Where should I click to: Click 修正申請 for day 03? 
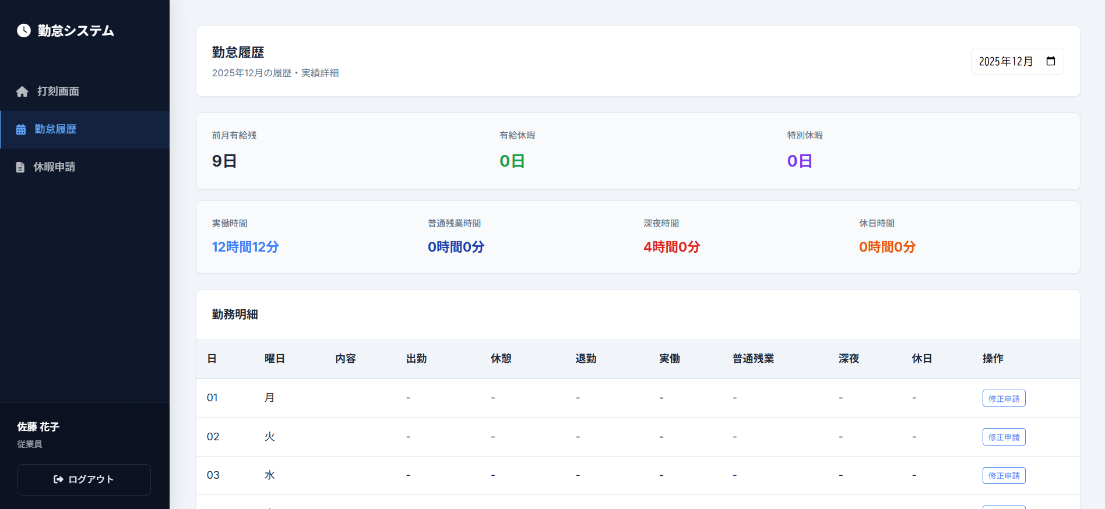coord(1004,475)
